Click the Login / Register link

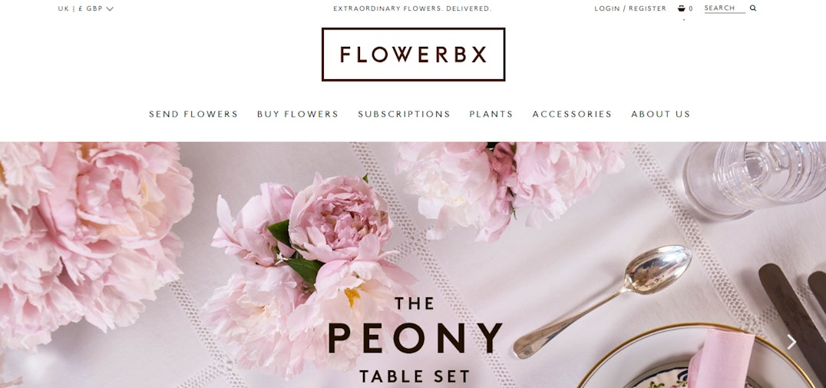(x=630, y=8)
